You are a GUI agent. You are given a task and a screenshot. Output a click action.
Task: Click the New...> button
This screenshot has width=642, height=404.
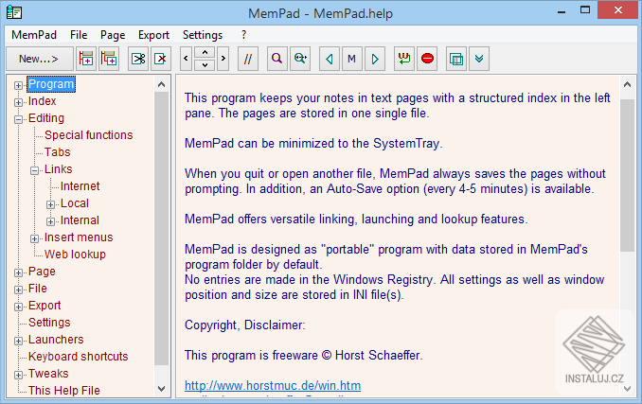click(40, 59)
